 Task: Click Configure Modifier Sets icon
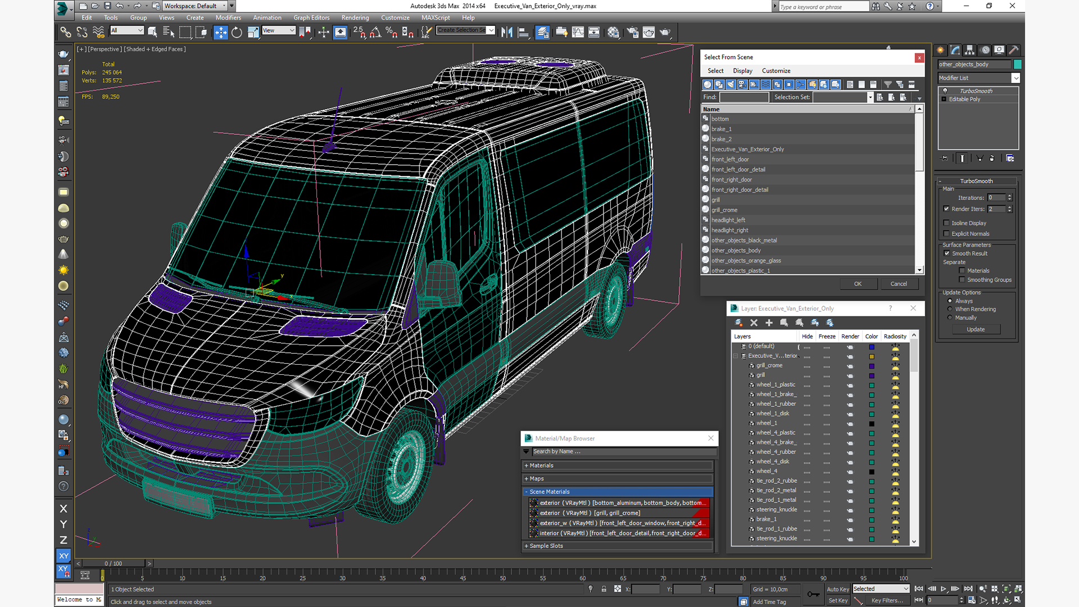tap(1010, 158)
